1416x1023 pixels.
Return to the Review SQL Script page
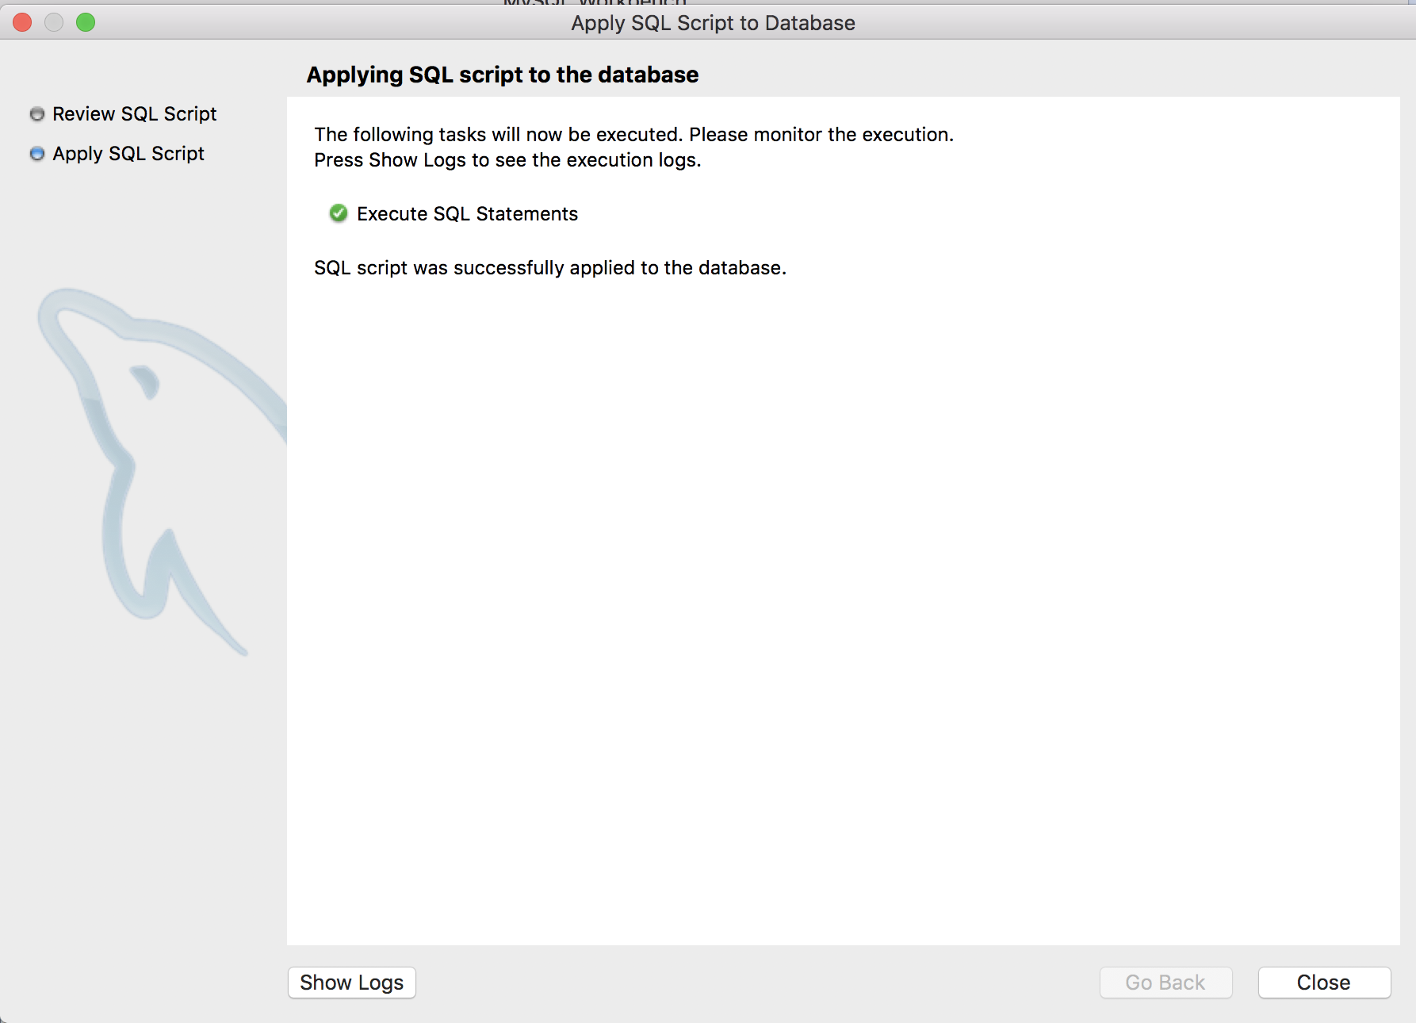point(133,114)
